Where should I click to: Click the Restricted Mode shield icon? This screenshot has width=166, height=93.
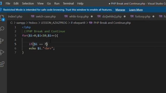coord(1,10)
